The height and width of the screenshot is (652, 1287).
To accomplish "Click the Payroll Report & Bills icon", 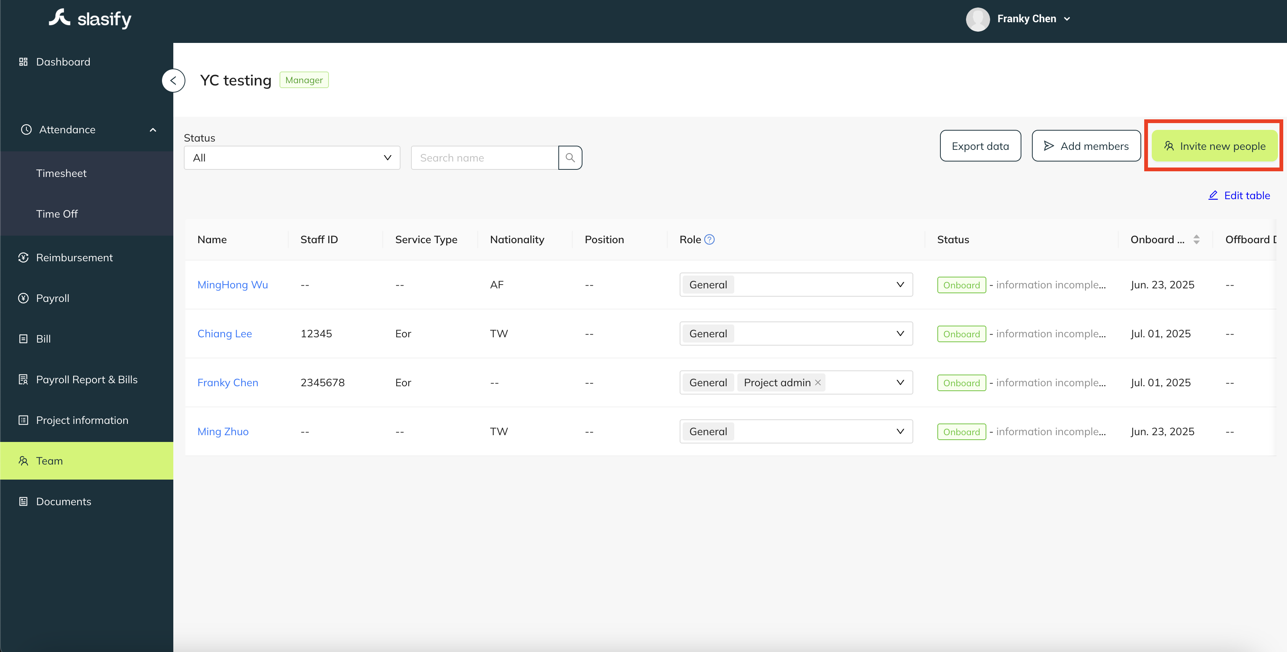I will [x=23, y=379].
